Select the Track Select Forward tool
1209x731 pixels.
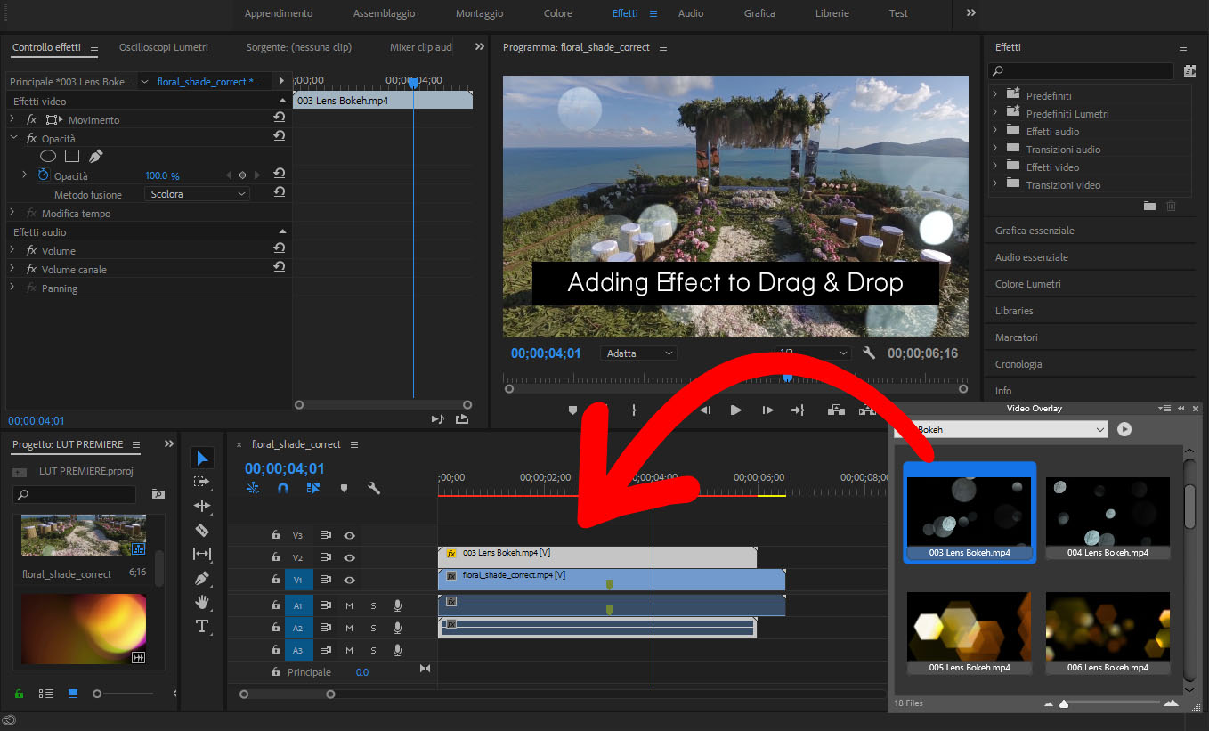click(202, 482)
